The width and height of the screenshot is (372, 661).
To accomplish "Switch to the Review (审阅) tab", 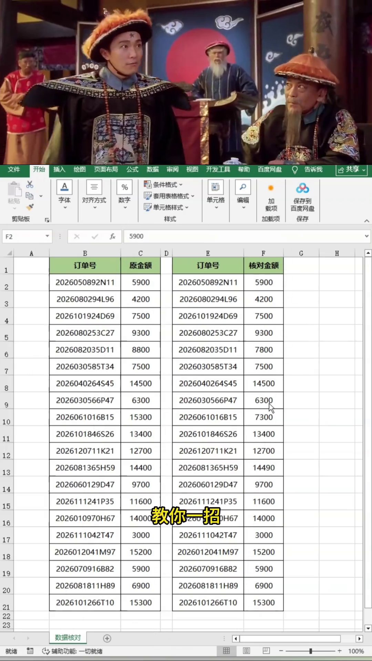I will 173,169.
